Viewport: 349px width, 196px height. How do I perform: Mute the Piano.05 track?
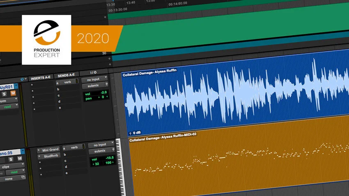pos(20,158)
